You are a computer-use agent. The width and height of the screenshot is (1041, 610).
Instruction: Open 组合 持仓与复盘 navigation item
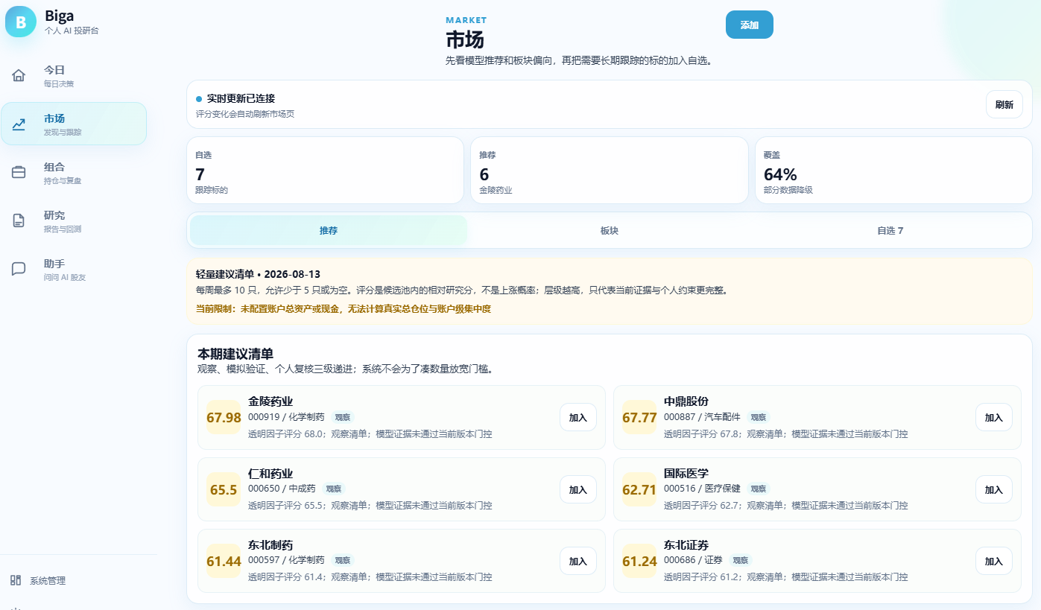point(74,172)
